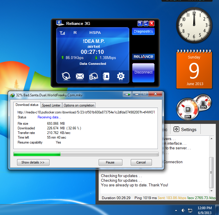Minimize the Reliance 3G window
Image resolution: width=219 pixels, height=215 pixels.
pos(146,23)
